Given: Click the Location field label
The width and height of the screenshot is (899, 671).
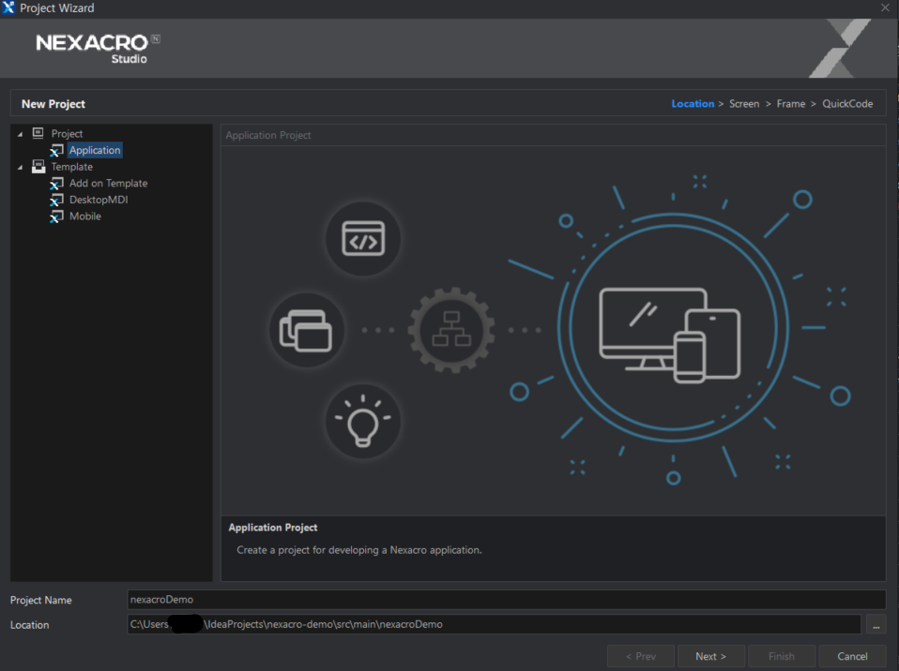Looking at the screenshot, I should pyautogui.click(x=29, y=625).
